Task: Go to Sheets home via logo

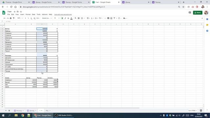Action: pyautogui.click(x=4, y=12)
